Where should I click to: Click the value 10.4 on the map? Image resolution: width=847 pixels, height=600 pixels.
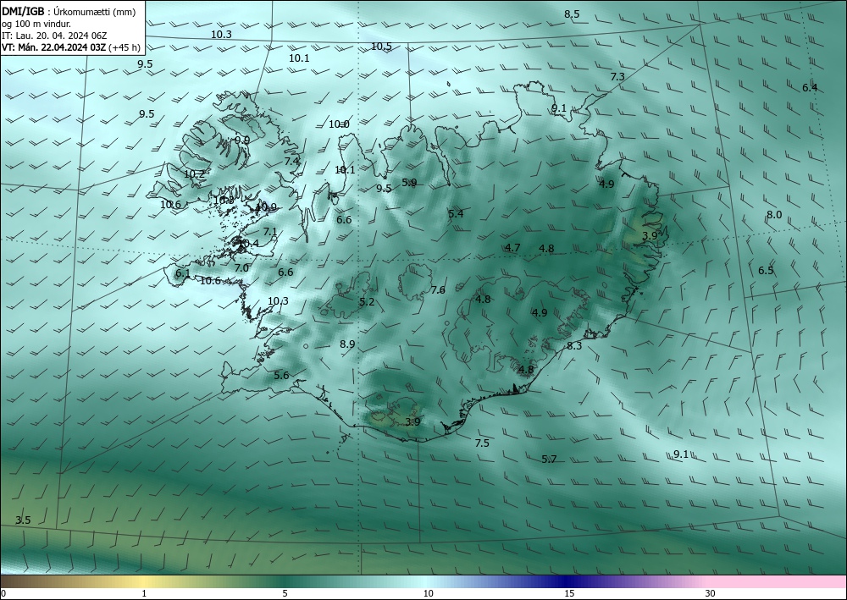pyautogui.click(x=248, y=244)
